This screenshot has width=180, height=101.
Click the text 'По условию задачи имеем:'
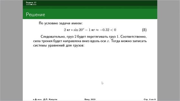61,23
